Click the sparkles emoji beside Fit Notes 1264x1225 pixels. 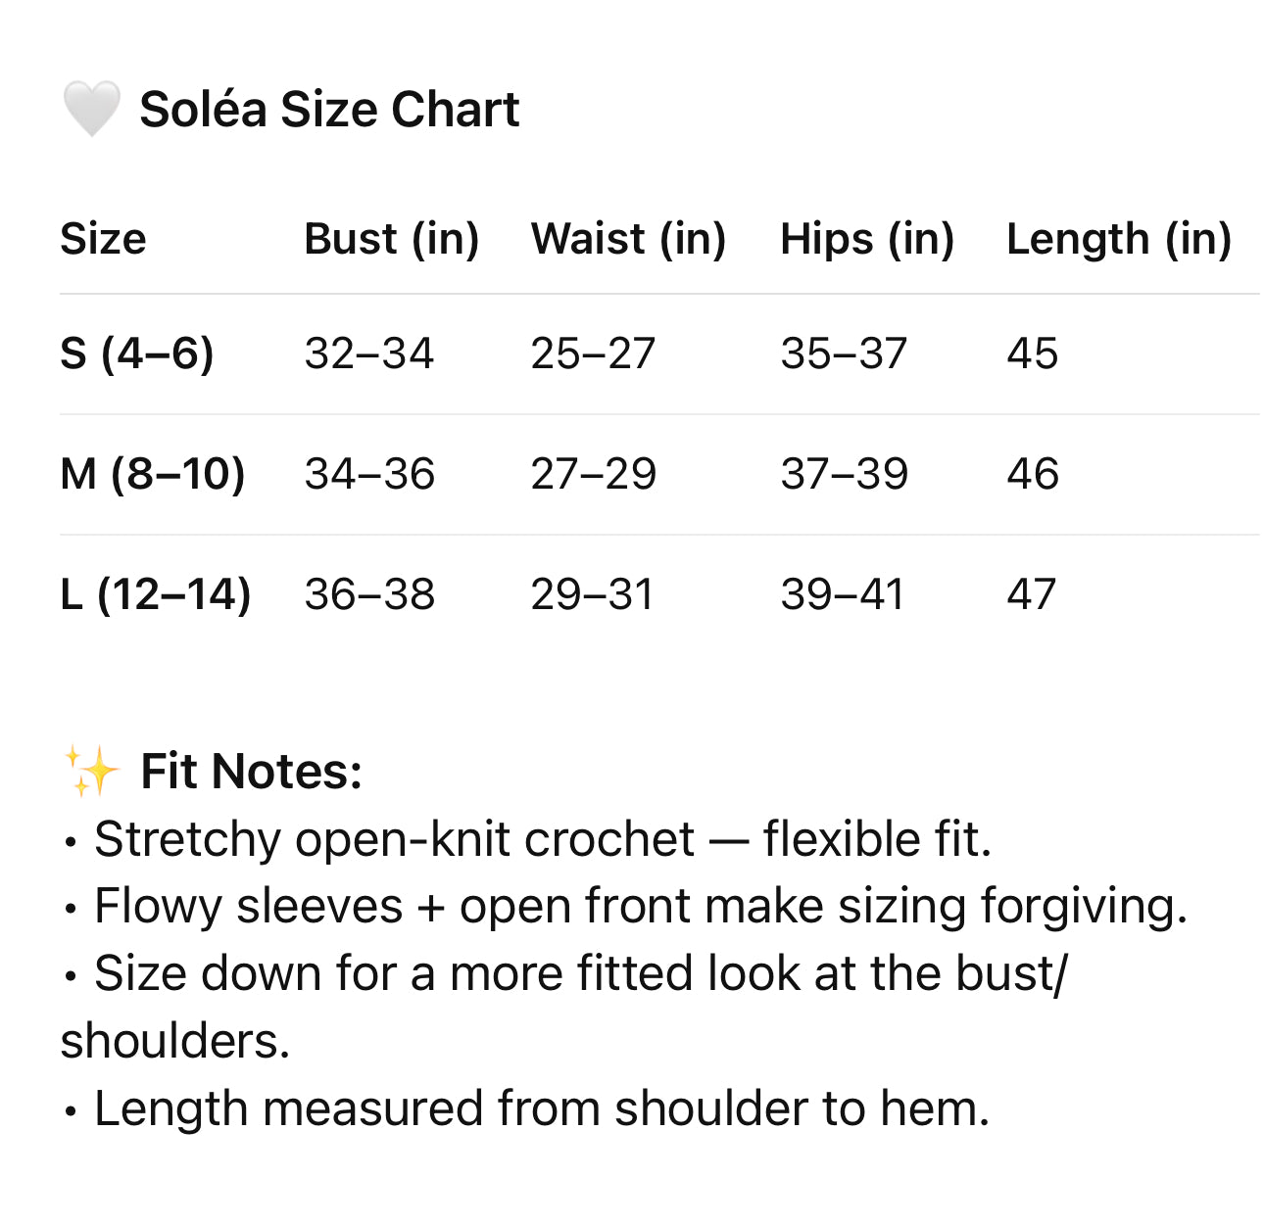point(91,771)
